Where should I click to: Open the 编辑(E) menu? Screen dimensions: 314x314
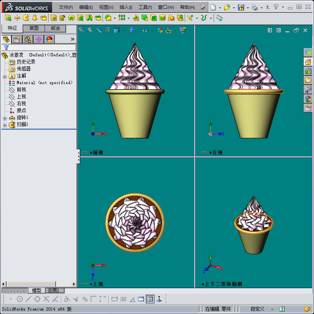pyautogui.click(x=86, y=7)
